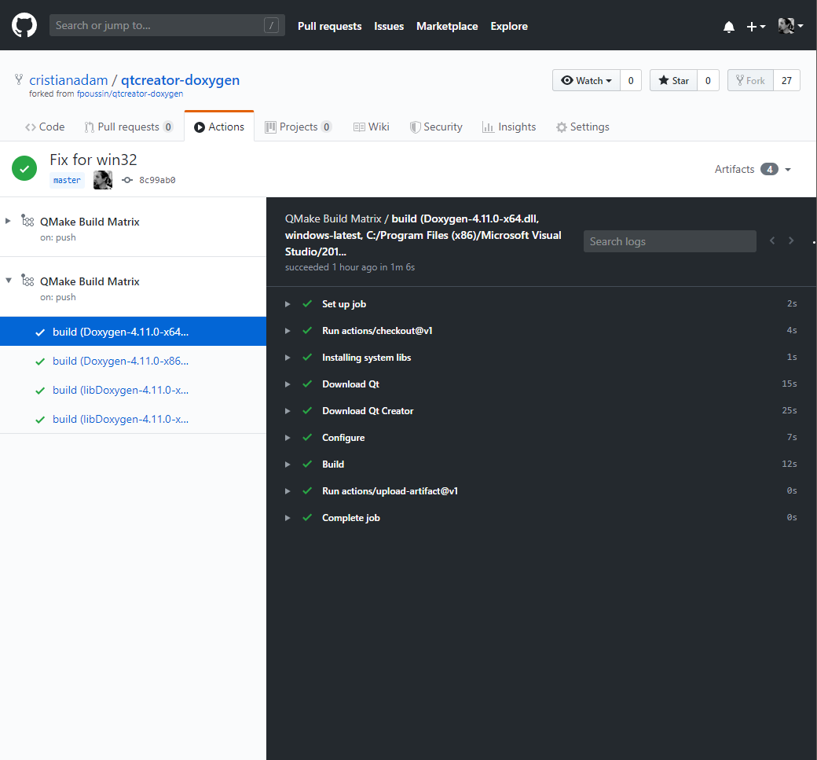This screenshot has width=817, height=760.
Task: Expand the Set up job step
Action: click(288, 304)
